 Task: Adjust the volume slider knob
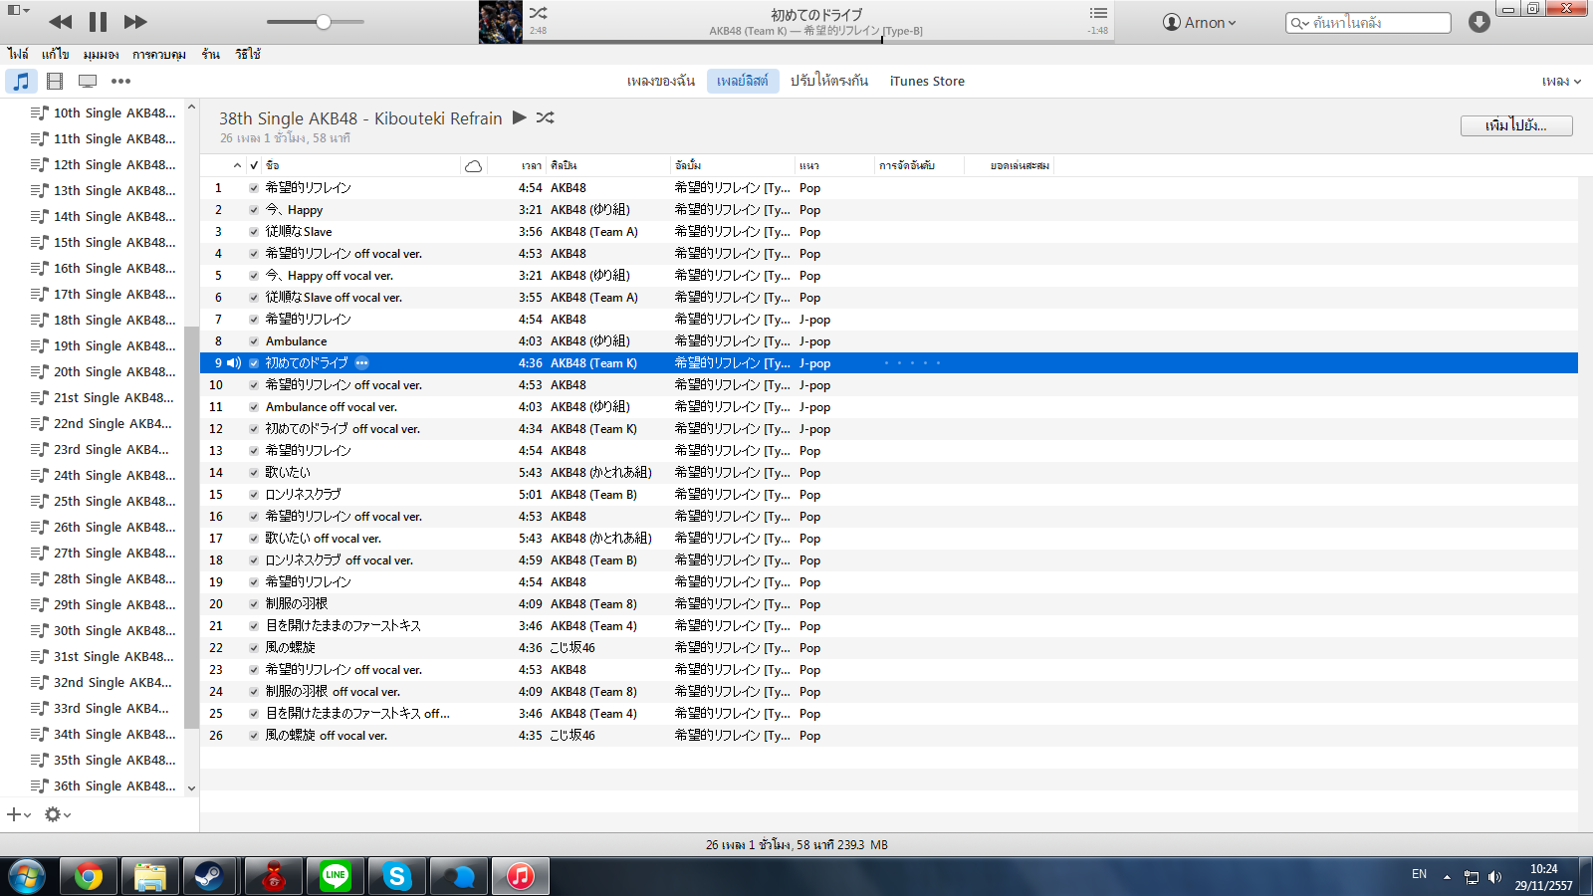(x=324, y=22)
